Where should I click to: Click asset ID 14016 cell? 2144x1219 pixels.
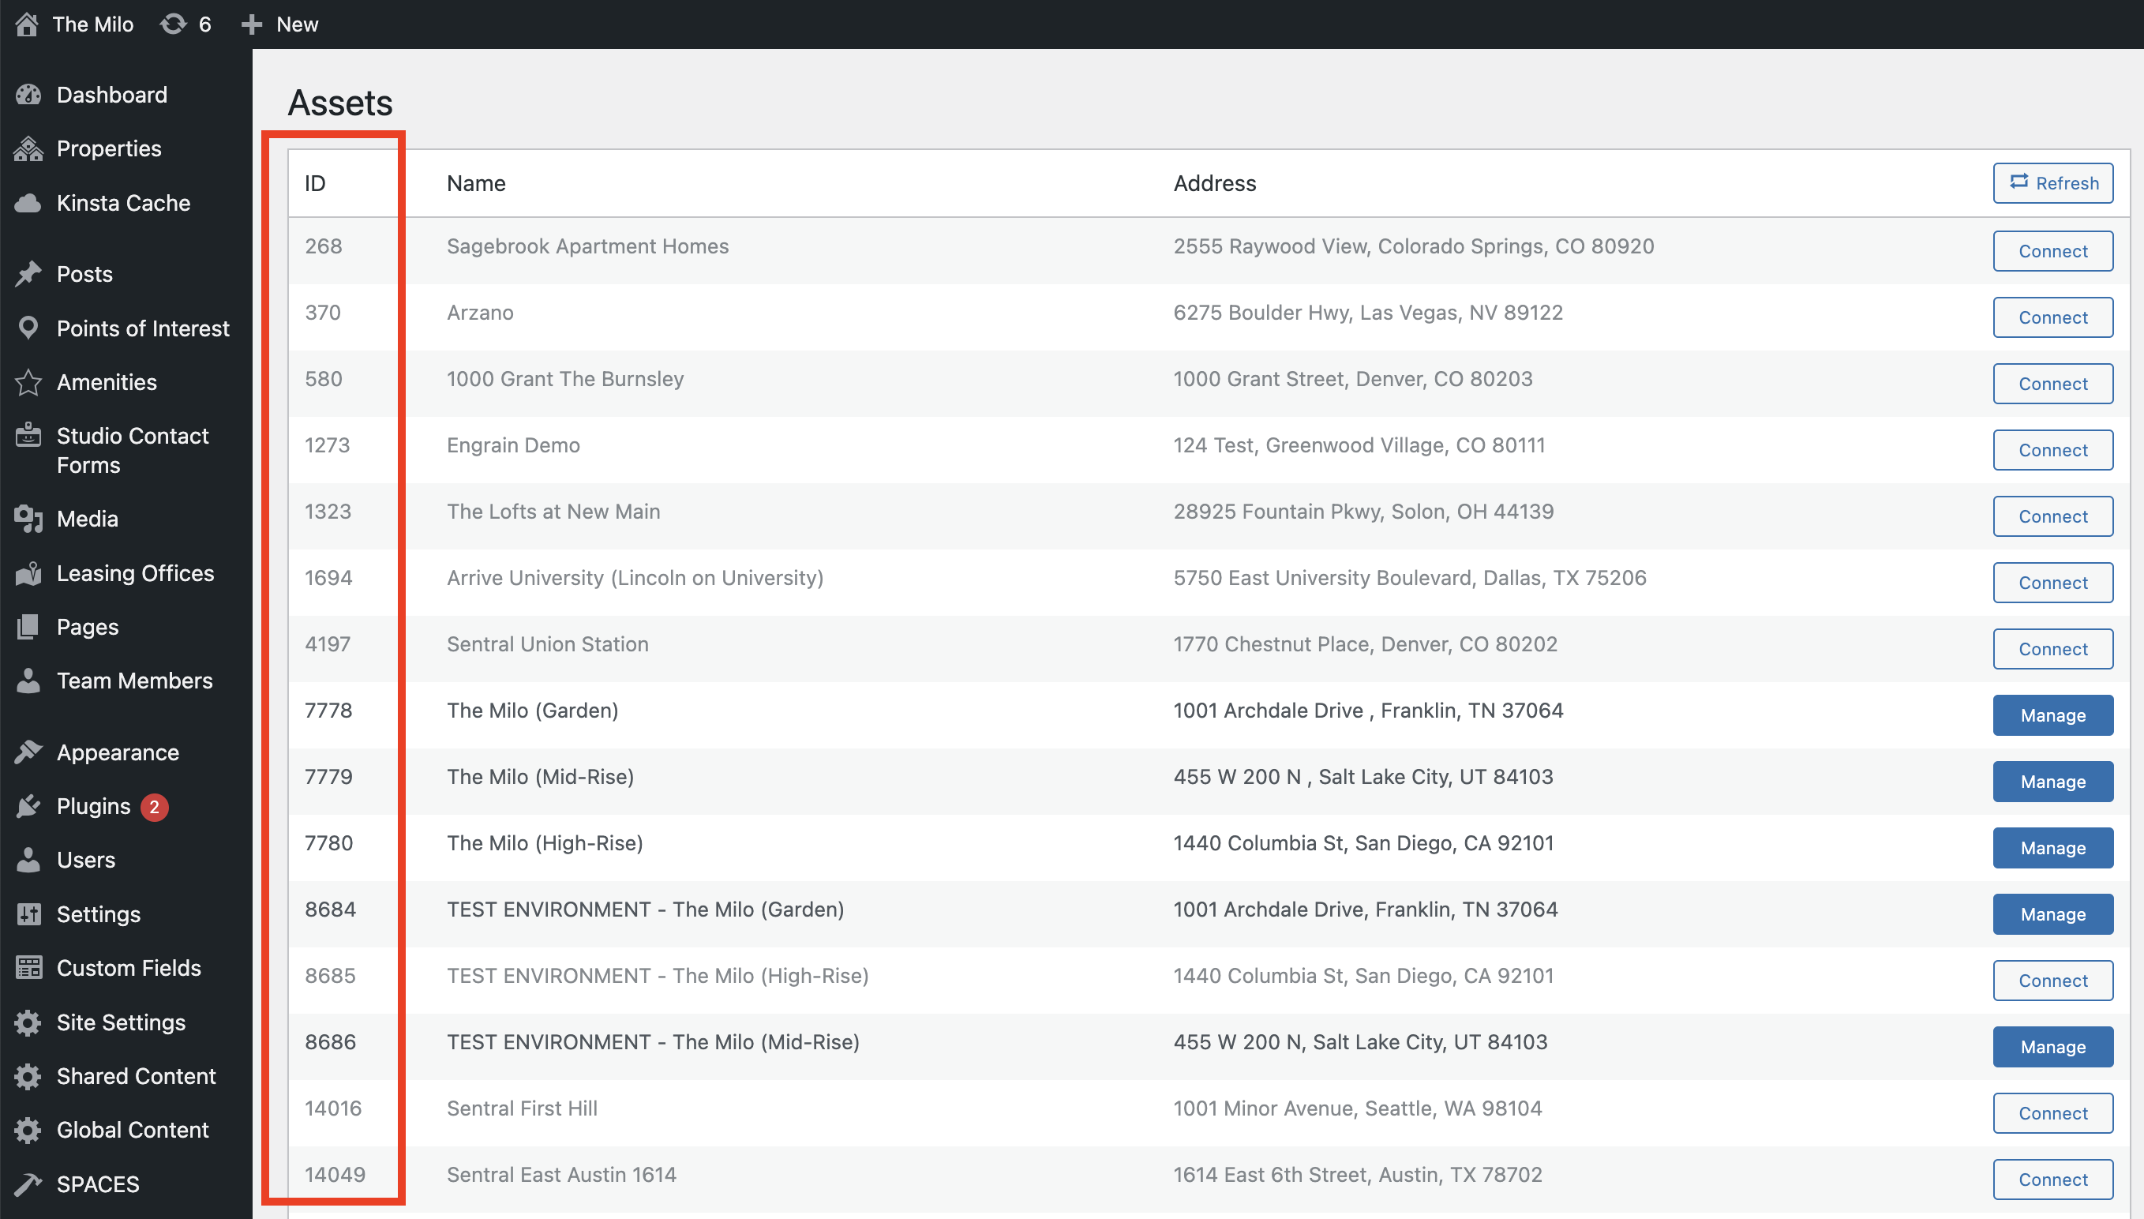[333, 1108]
